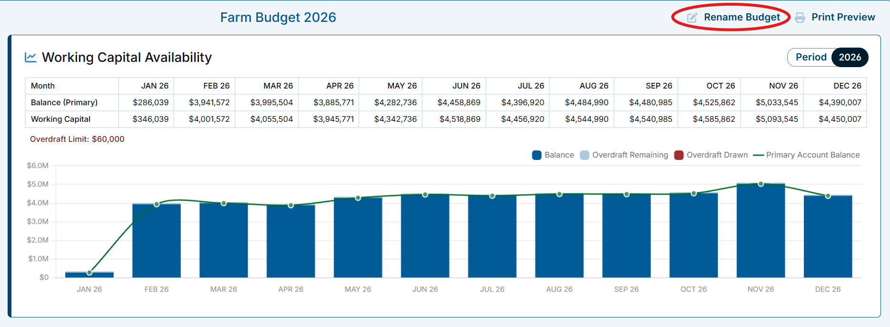
Task: Click the Working Capital chart line icon
Action: point(30,57)
